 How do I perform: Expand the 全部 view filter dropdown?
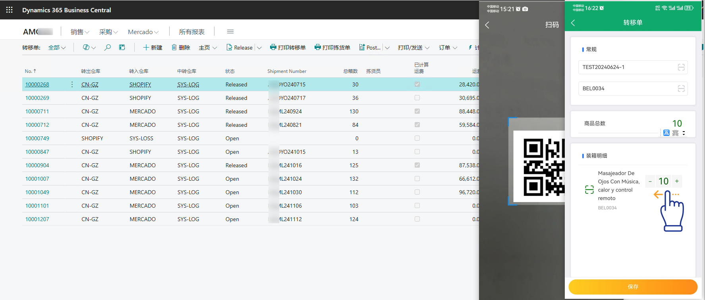point(57,48)
